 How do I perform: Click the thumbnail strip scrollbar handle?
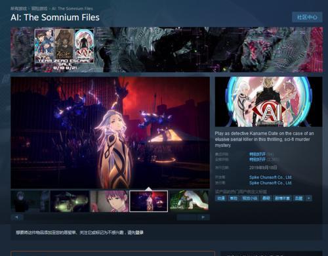tap(187, 217)
